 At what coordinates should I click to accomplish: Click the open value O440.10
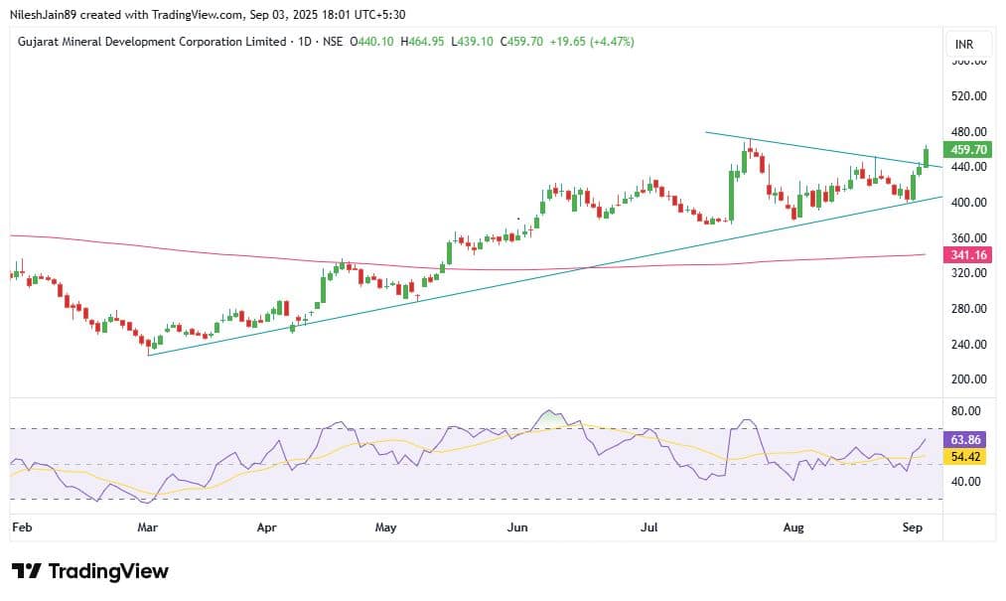click(x=371, y=42)
